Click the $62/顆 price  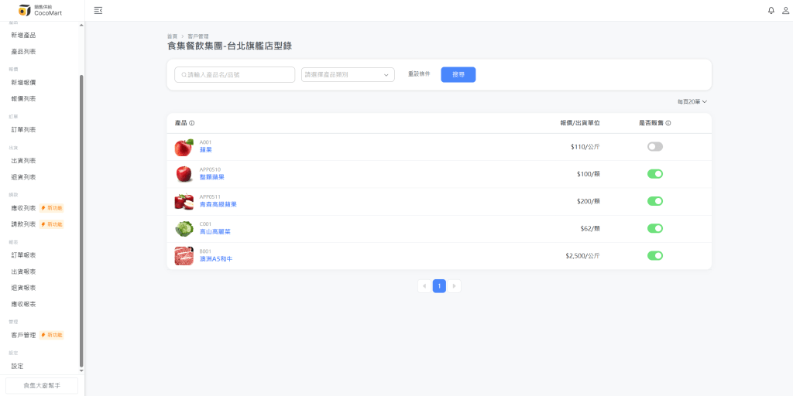pos(590,229)
